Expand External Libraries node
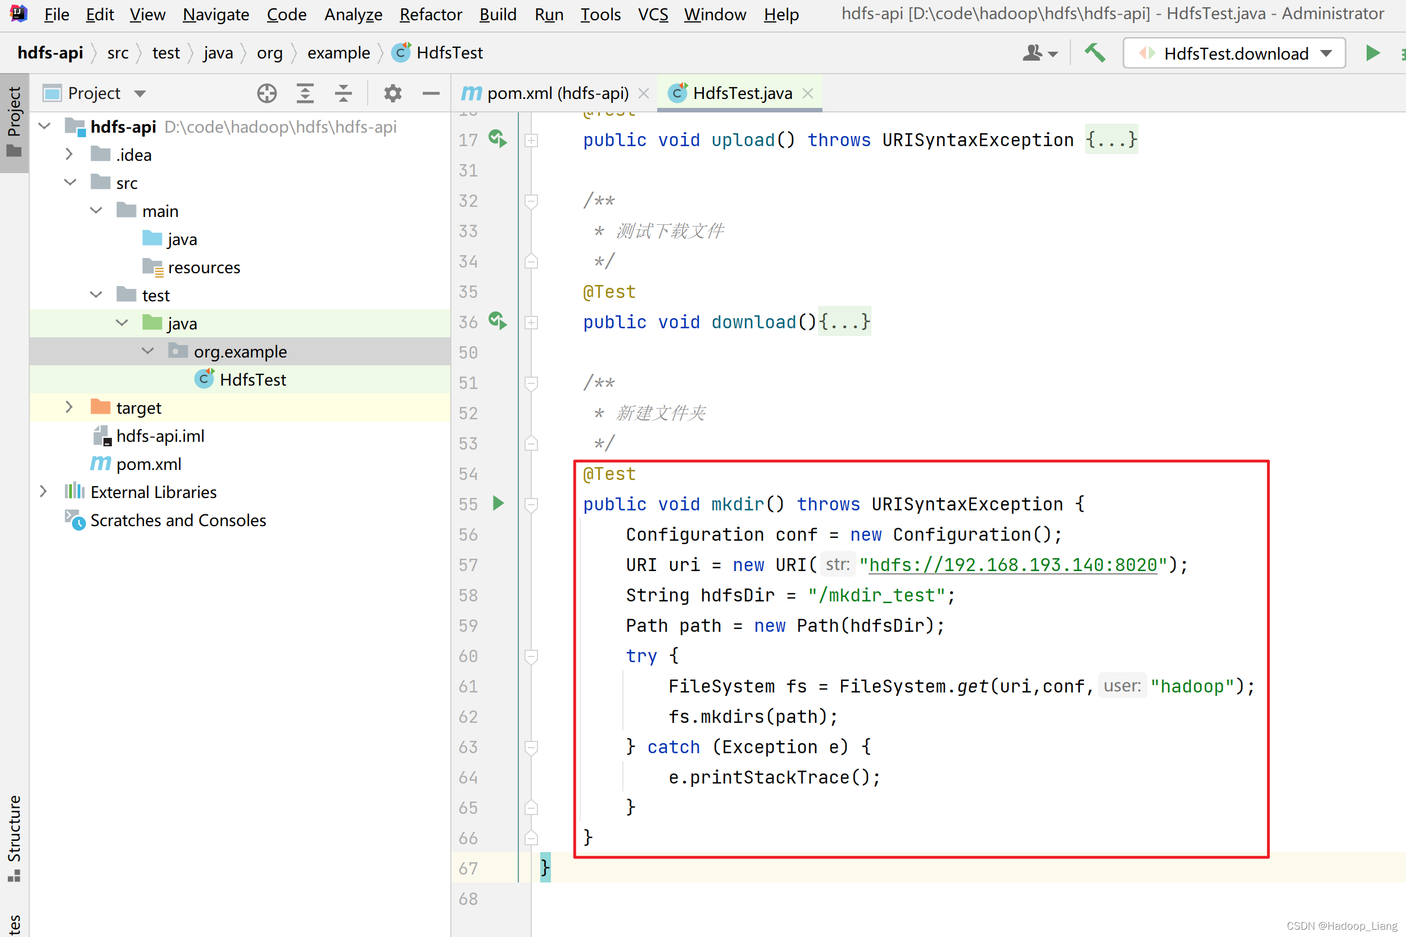Image resolution: width=1406 pixels, height=937 pixels. pos(43,491)
